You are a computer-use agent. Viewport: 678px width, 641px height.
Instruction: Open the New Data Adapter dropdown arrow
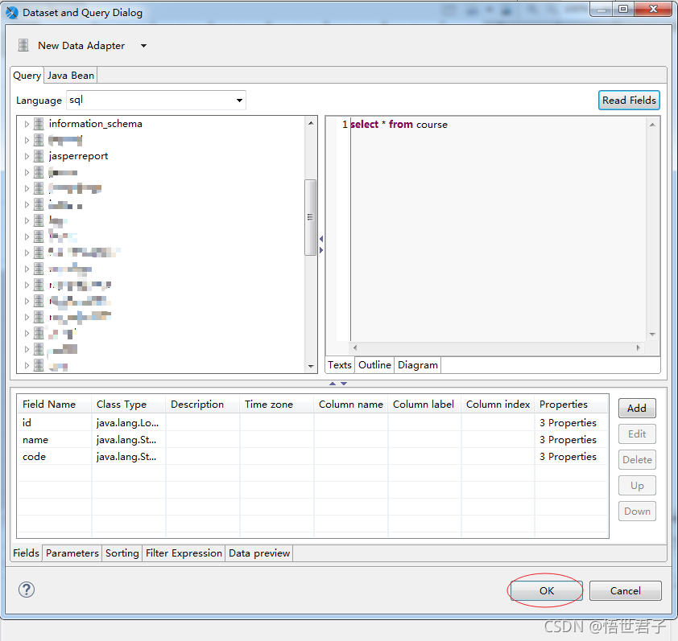(143, 46)
